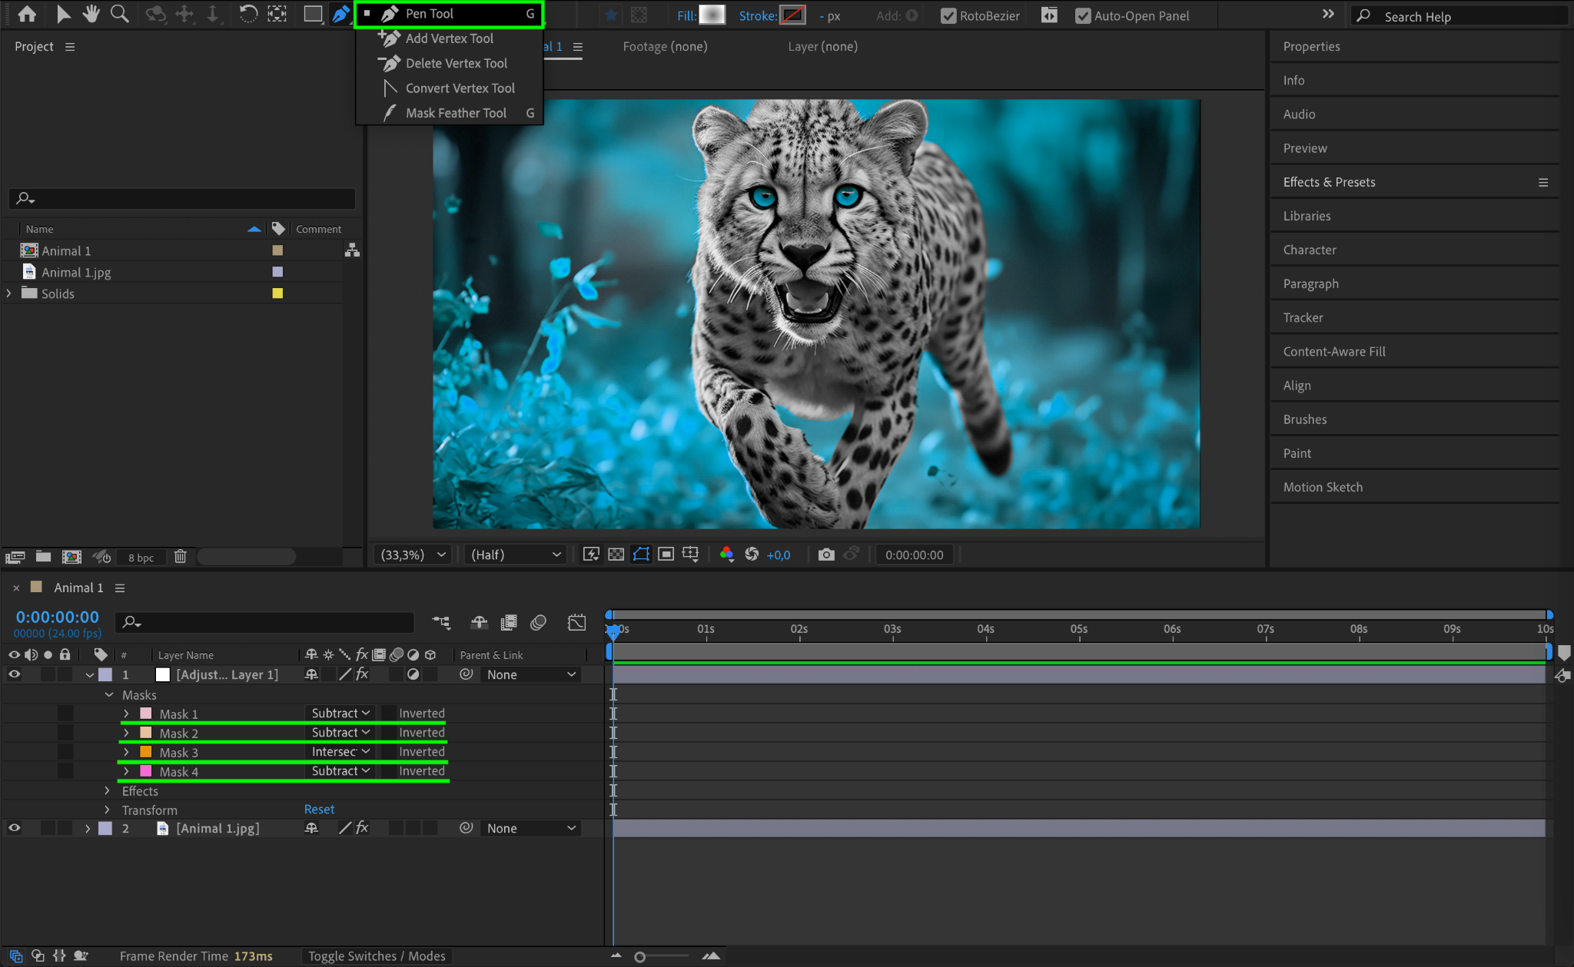Image resolution: width=1574 pixels, height=967 pixels.
Task: Click Toggle Switches / Modes button
Action: [x=377, y=956]
